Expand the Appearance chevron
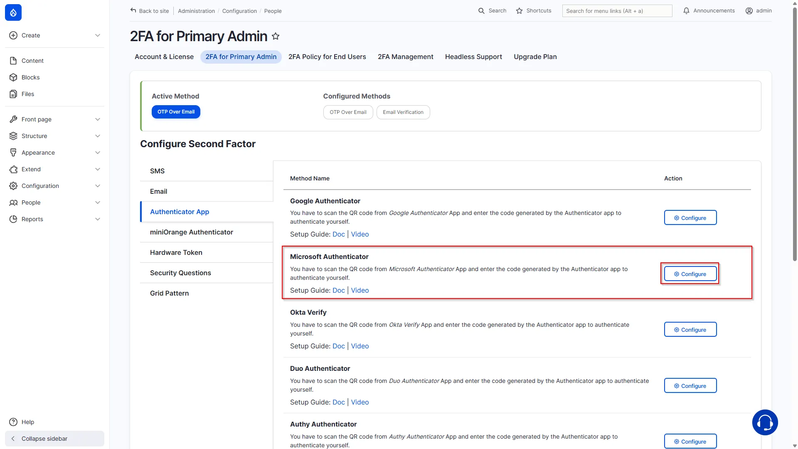 [98, 153]
